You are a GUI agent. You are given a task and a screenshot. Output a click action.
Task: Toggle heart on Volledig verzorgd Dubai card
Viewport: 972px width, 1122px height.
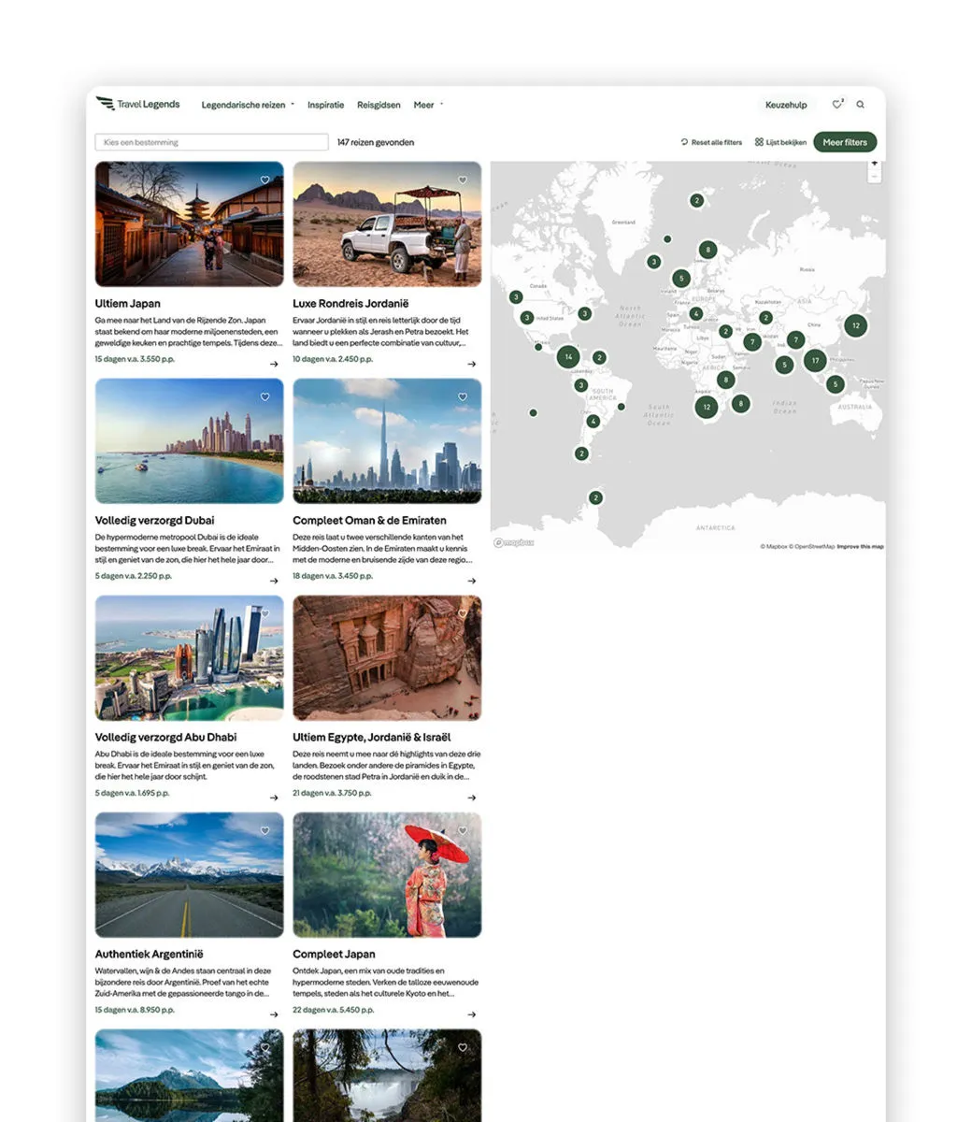pyautogui.click(x=265, y=397)
